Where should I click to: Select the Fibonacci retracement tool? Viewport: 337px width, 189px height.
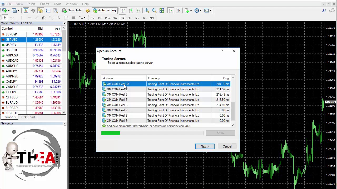click(x=51, y=18)
